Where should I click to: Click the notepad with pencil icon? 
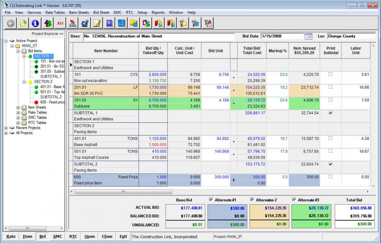point(97,23)
